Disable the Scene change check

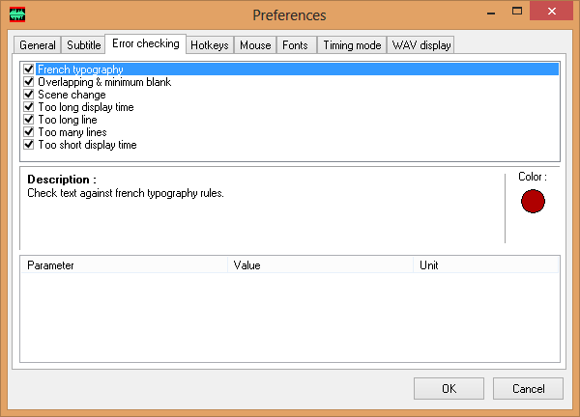(29, 95)
